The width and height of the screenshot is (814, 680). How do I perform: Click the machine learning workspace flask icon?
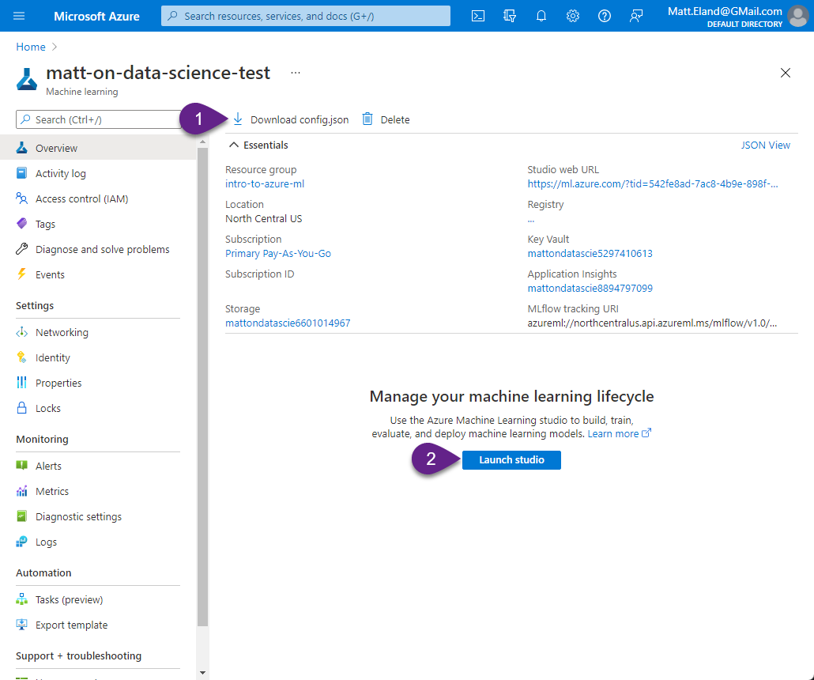pyautogui.click(x=27, y=80)
